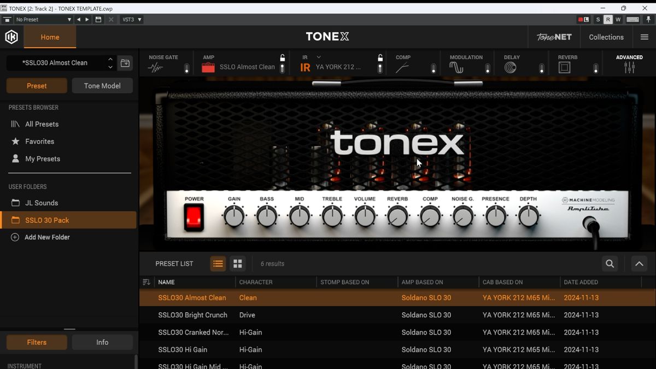Switch preset list to grid view
Screen dimensions: 656x369
pos(237,263)
